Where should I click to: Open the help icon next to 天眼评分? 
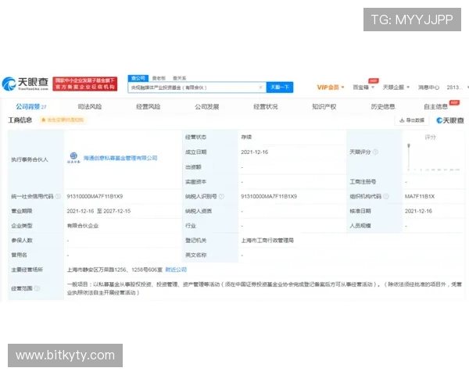tap(375, 152)
